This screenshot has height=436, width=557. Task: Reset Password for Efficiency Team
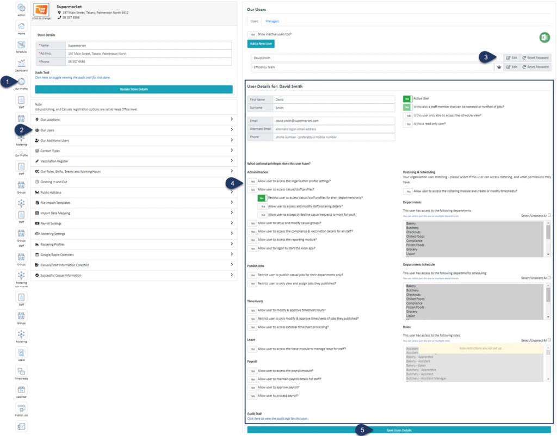[536, 67]
